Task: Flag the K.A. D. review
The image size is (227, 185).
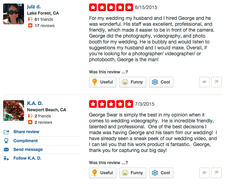Action: (217, 173)
